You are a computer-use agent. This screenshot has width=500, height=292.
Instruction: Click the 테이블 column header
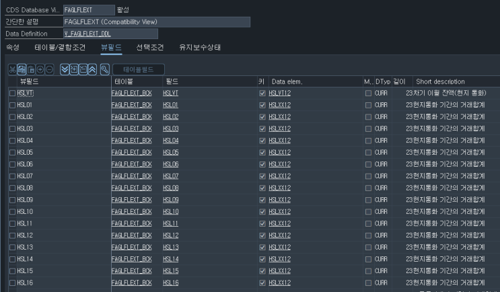tap(137, 81)
